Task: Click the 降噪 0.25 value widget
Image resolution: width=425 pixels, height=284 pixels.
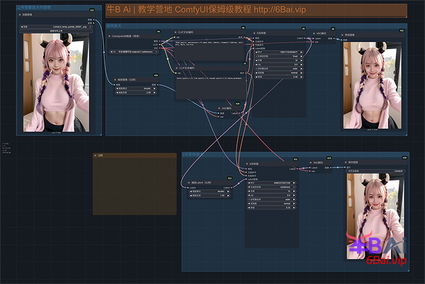Action: point(272,208)
